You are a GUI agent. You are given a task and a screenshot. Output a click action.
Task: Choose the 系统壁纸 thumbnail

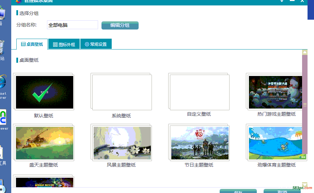pos(122,92)
